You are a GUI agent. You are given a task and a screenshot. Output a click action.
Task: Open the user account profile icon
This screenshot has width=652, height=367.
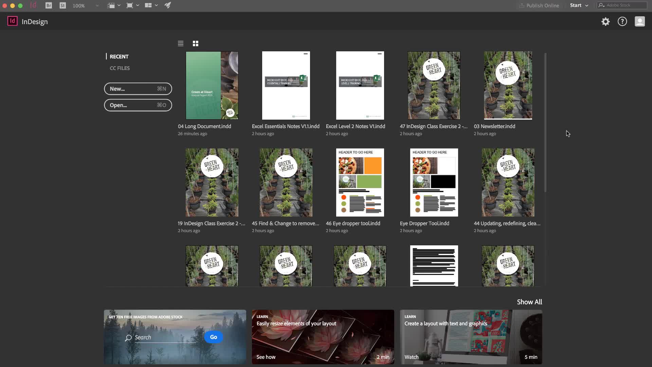coord(640,22)
